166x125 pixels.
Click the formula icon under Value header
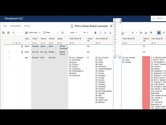61,43
